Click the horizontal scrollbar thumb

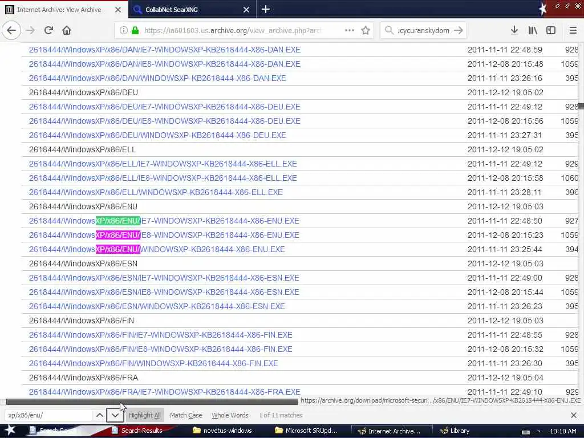point(152,401)
